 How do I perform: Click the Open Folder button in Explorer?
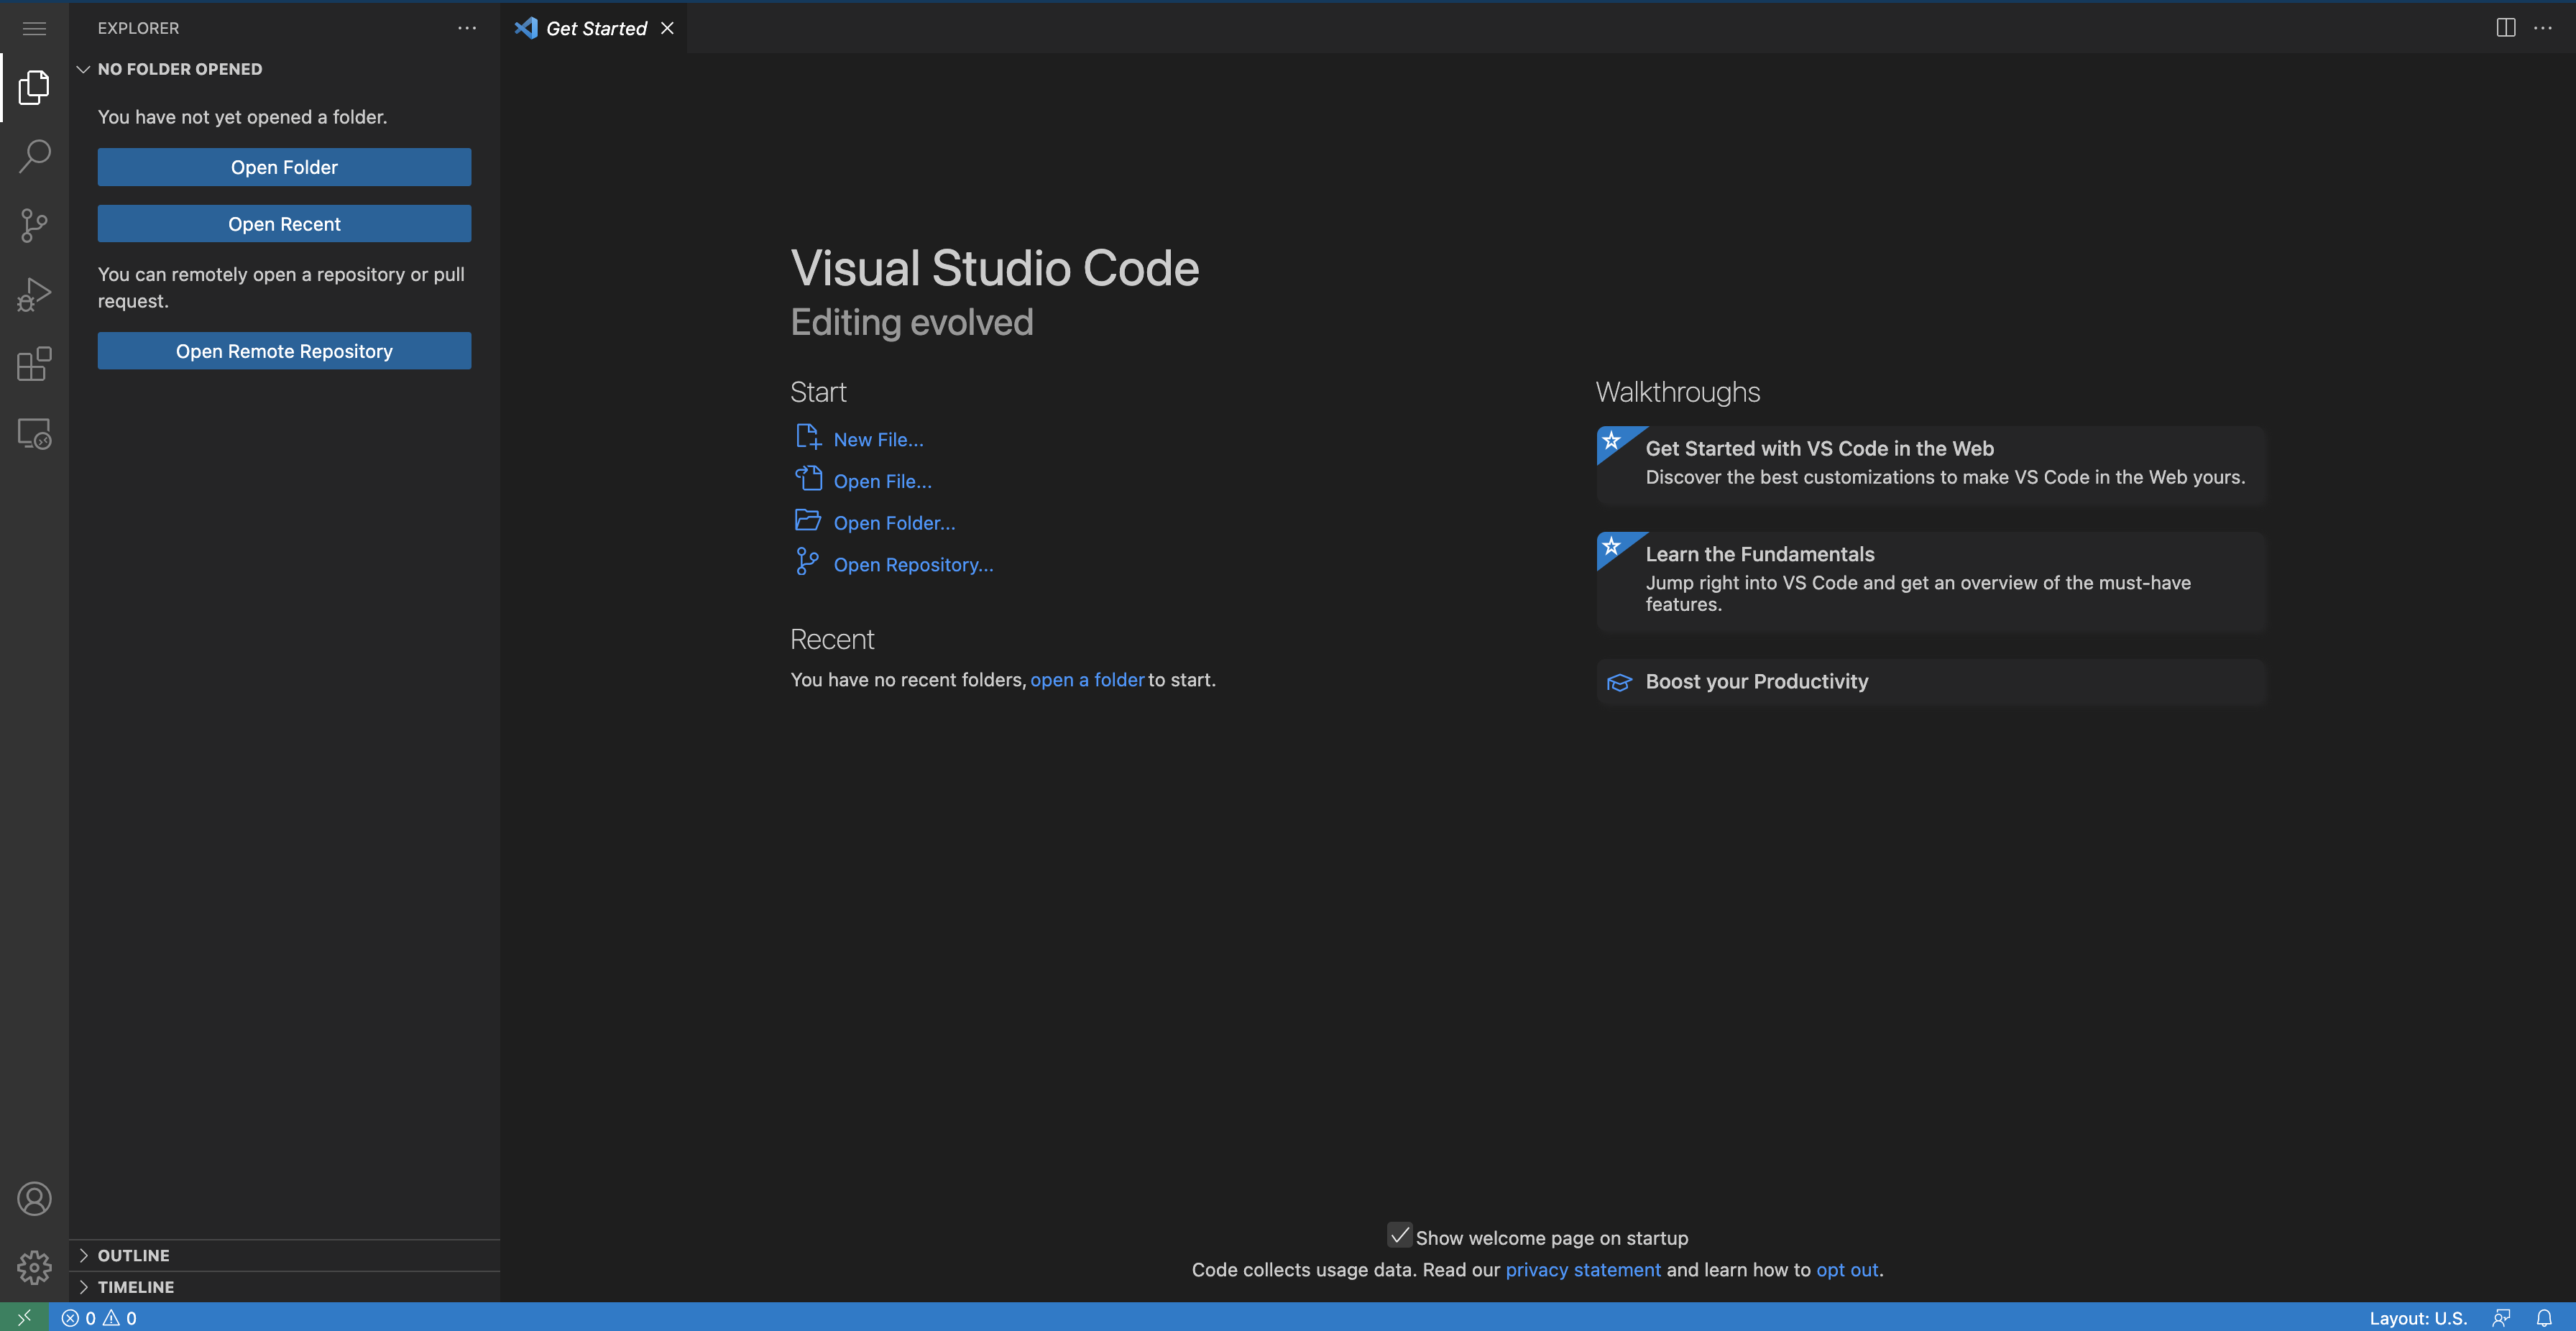(284, 167)
